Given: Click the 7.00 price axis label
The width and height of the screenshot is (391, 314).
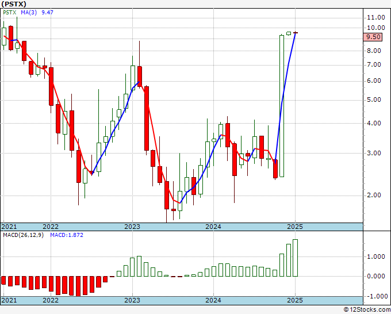Looking at the screenshot, I should [374, 64].
